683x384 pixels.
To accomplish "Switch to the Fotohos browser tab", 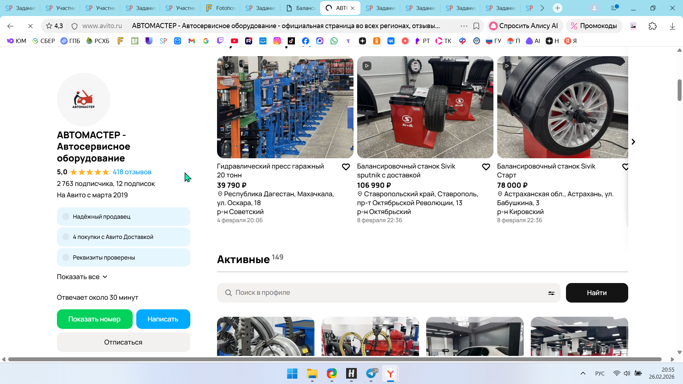I will click(x=221, y=8).
